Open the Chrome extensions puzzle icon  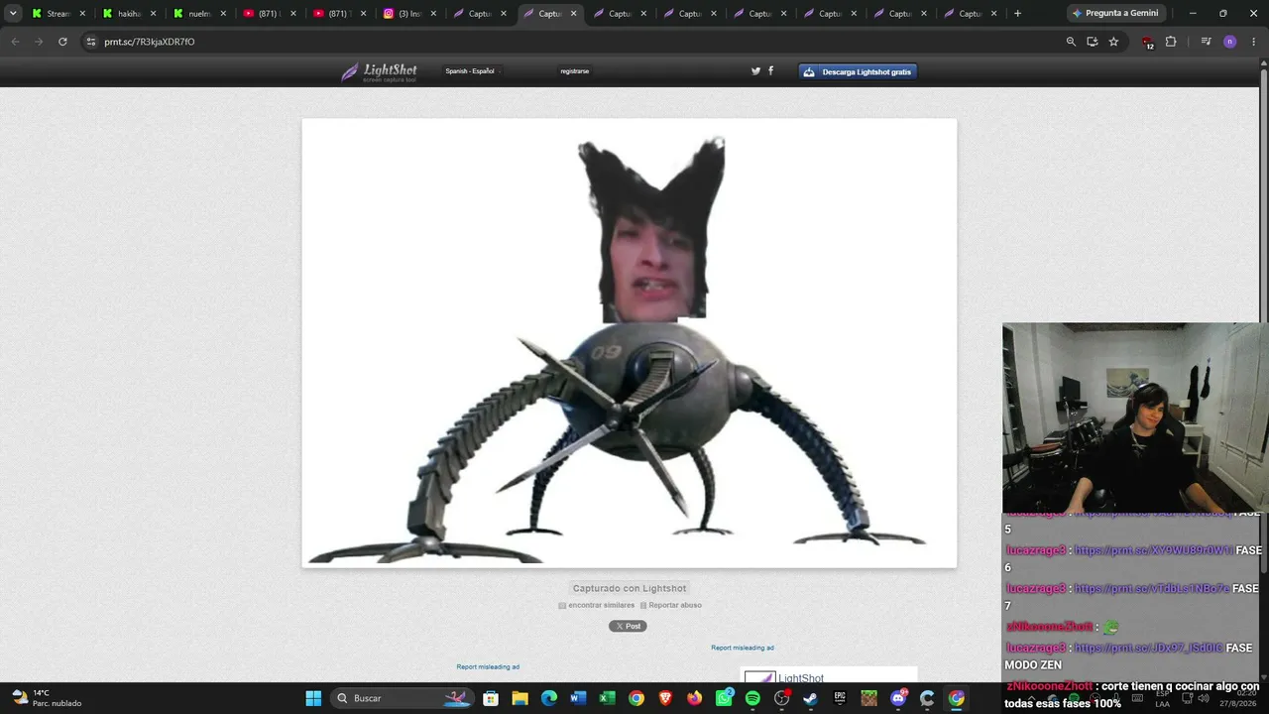pyautogui.click(x=1171, y=42)
